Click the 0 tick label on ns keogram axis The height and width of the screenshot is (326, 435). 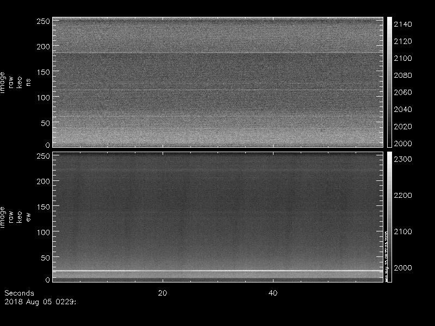pyautogui.click(x=48, y=145)
